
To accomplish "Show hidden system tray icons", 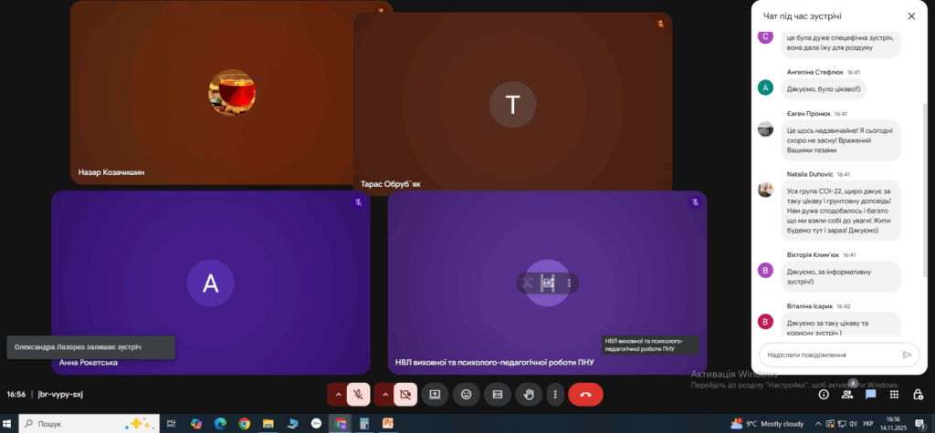I will pos(819,424).
